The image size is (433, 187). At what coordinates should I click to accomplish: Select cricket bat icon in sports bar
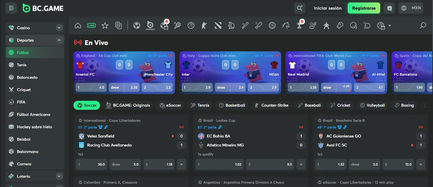point(259,26)
